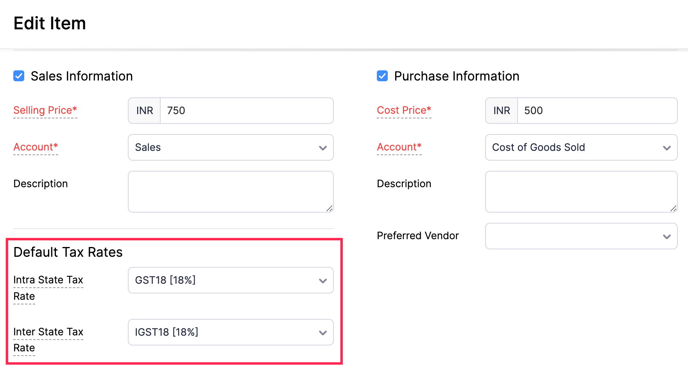The image size is (688, 383).
Task: Open the Account dropdown showing Sales
Action: point(230,147)
